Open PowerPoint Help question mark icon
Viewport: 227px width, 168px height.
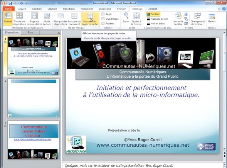pos(224,9)
